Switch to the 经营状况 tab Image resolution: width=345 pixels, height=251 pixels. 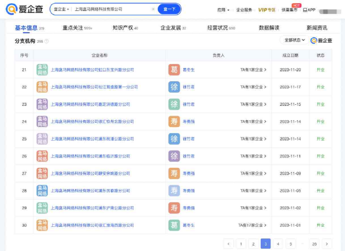pyautogui.click(x=221, y=28)
